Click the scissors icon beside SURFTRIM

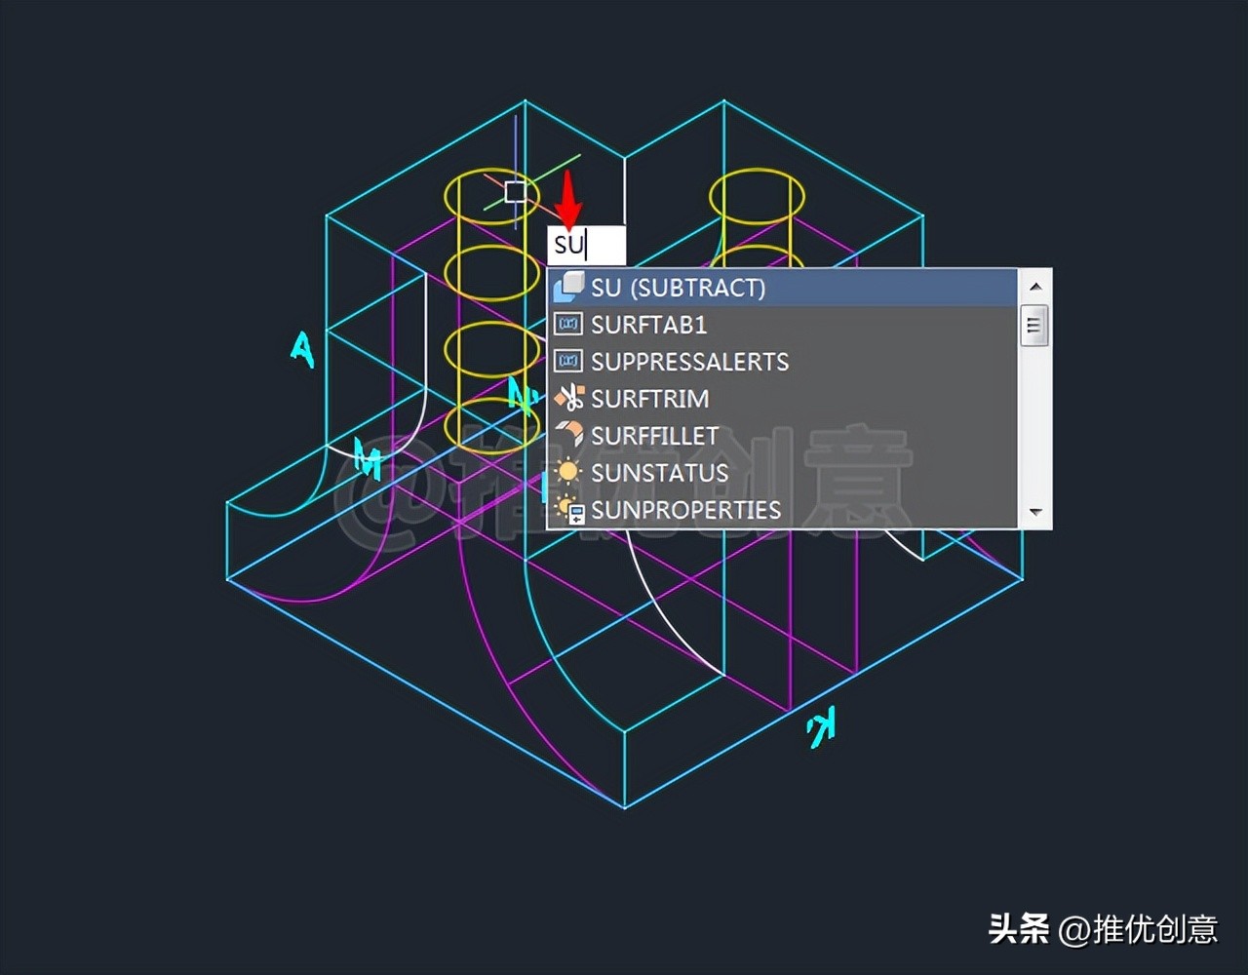click(568, 399)
